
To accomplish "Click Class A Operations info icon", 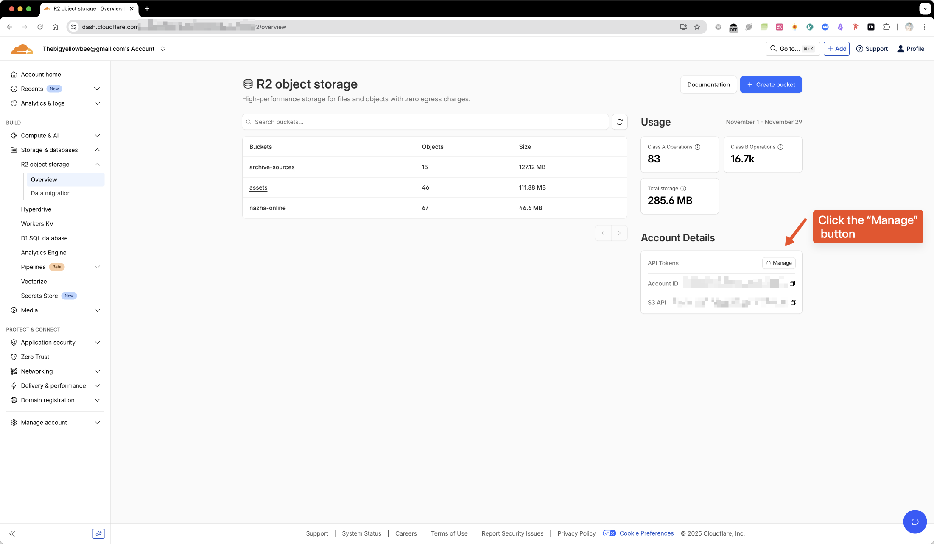I will coord(697,147).
